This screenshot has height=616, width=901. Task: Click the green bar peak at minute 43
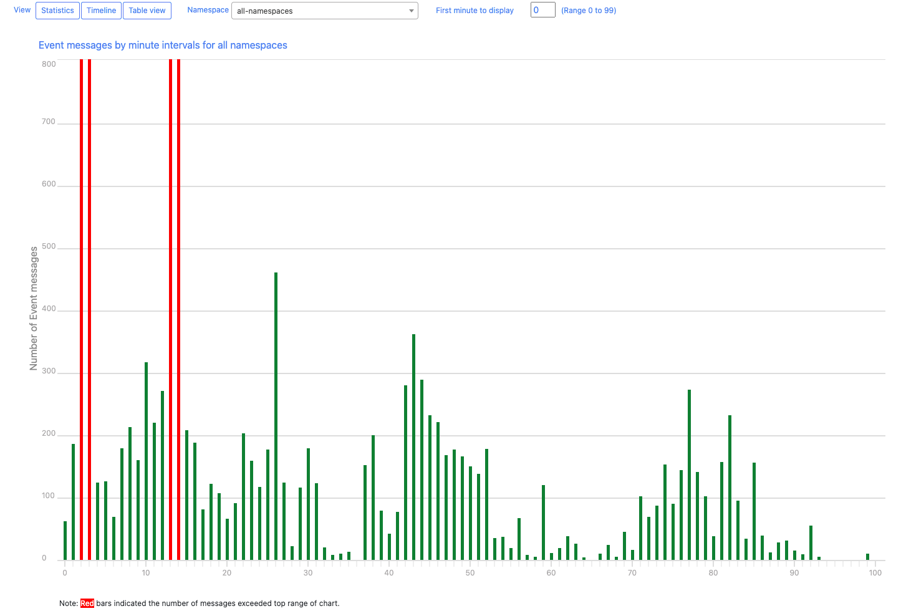point(413,447)
